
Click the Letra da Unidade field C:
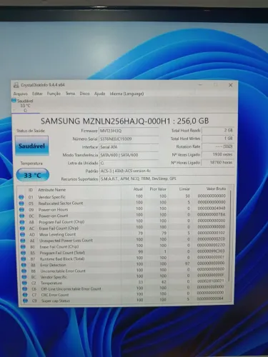coord(129,163)
